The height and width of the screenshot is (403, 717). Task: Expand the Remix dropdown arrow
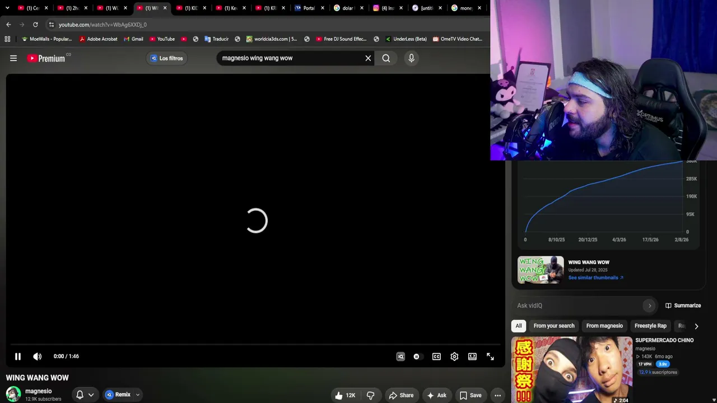pos(138,395)
